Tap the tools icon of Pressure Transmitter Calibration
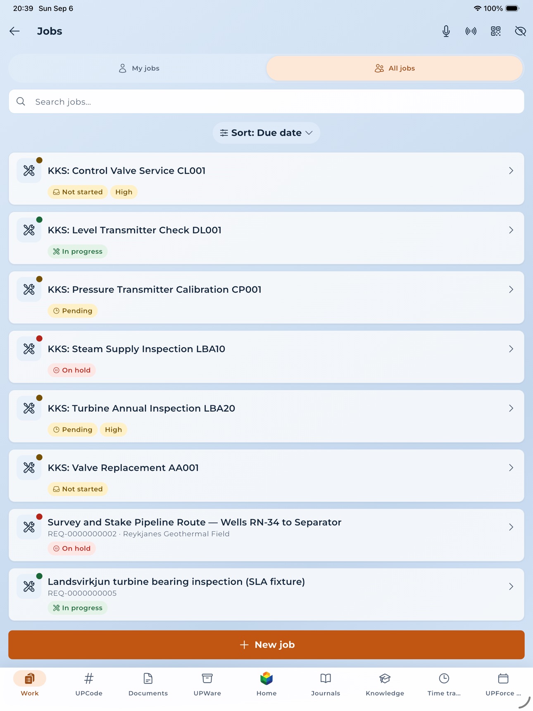The height and width of the screenshot is (711, 533). click(29, 289)
